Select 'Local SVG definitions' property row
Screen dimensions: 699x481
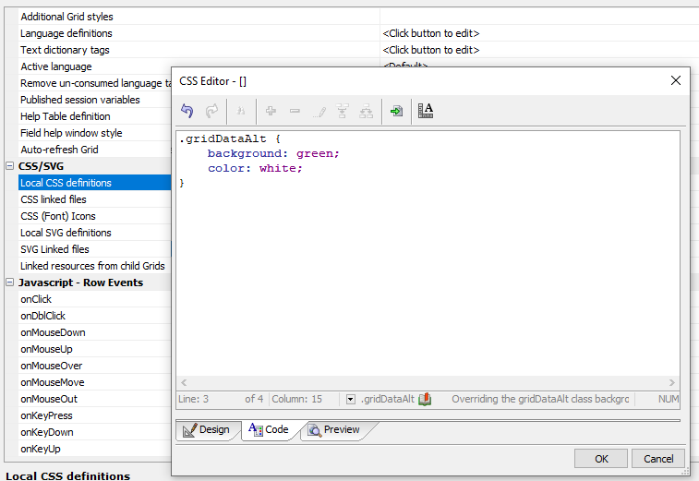94,233
